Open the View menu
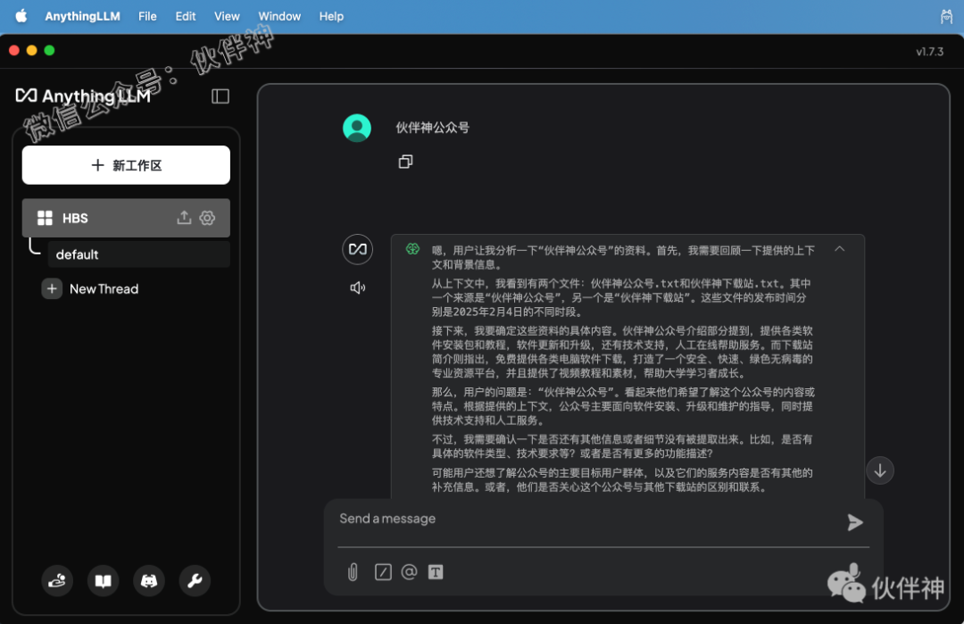Screen dimensions: 964x624 click(227, 16)
